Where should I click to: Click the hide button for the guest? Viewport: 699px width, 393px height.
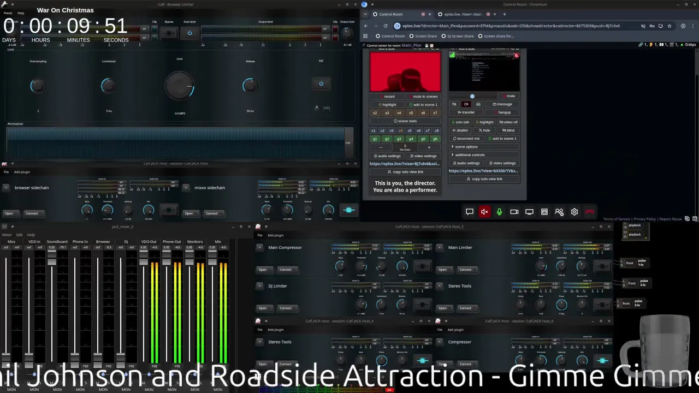tap(484, 130)
